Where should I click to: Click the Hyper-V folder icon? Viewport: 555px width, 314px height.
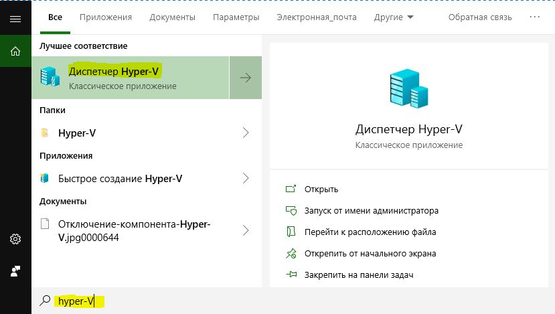[x=45, y=133]
